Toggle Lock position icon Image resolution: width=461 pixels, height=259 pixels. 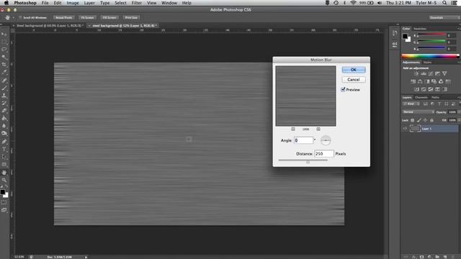425,120
